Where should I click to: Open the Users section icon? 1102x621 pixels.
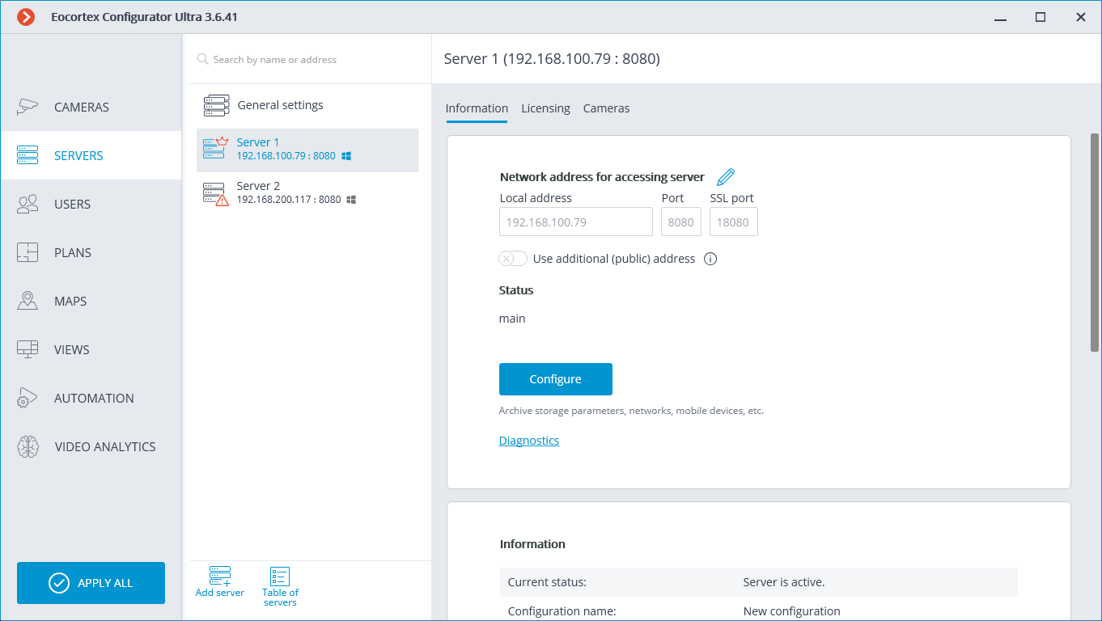pos(28,204)
